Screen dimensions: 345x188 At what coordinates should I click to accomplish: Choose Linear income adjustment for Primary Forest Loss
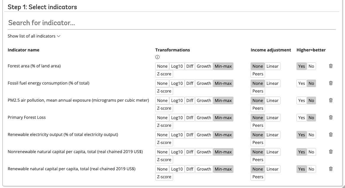coord(272,118)
